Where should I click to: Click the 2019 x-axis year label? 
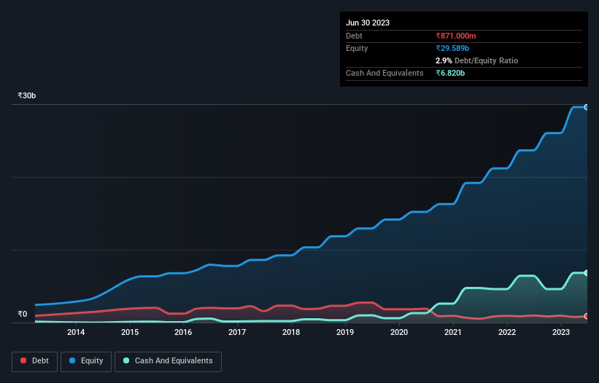coord(345,332)
